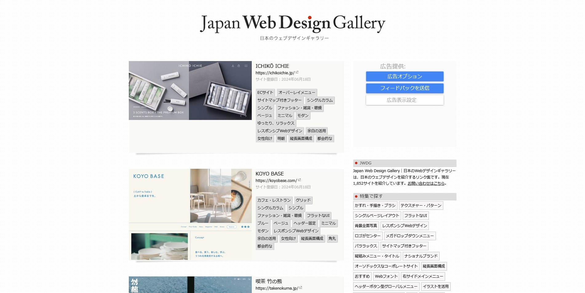The image size is (585, 293).
Task: Select ICHIKŌ ICHIE's 余白の活用 tag
Action: [x=316, y=131]
